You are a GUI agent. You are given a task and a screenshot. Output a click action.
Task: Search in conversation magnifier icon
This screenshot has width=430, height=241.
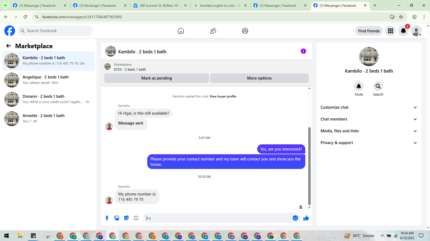coord(378,86)
